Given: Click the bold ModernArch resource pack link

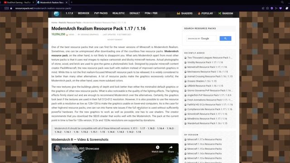Looking at the screenshot, I should click(x=115, y=53).
